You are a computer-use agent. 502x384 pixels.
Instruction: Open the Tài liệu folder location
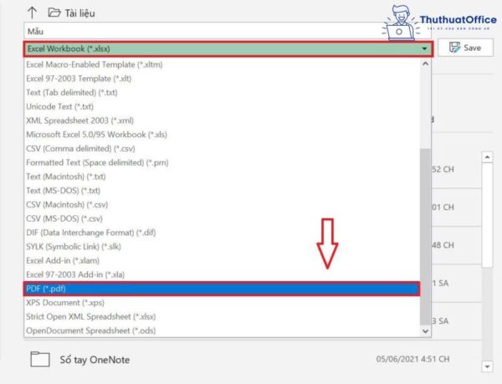pos(71,13)
